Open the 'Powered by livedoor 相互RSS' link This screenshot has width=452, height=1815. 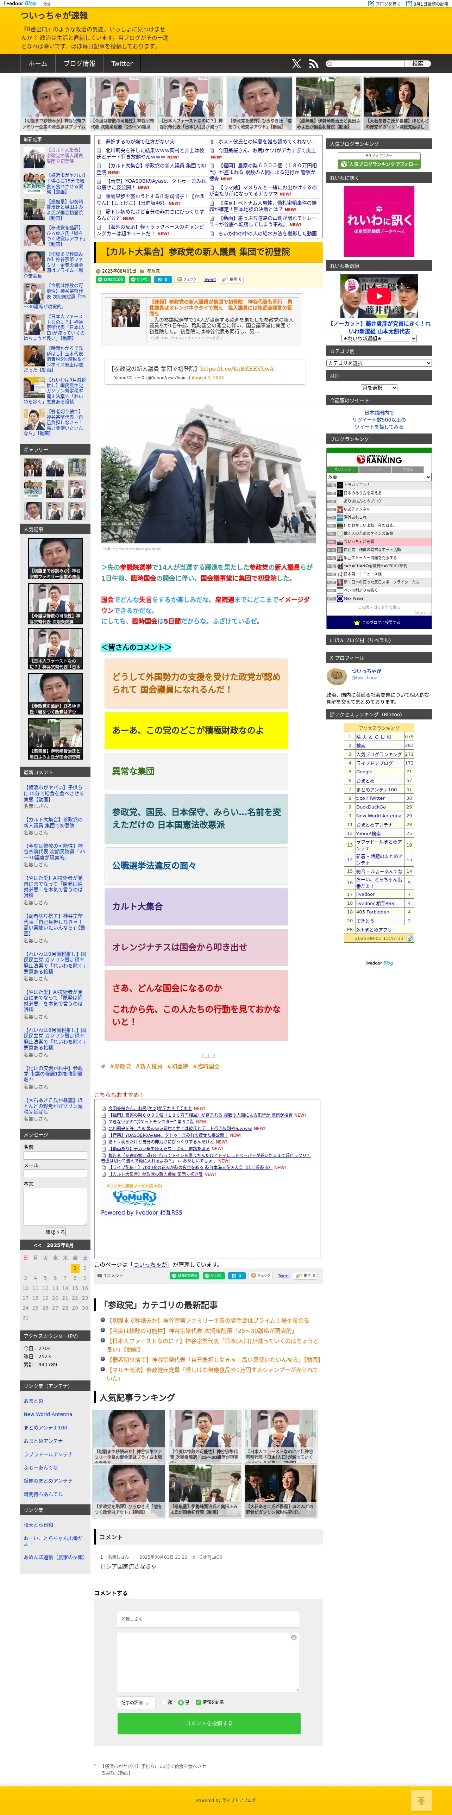[142, 1212]
